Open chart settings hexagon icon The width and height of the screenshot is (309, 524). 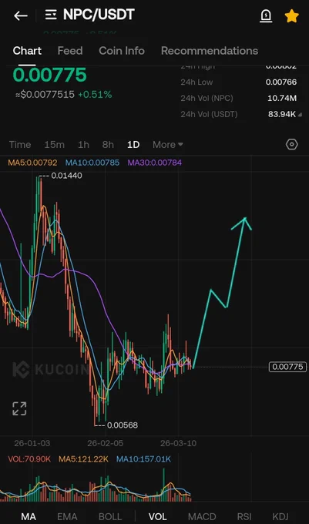[x=291, y=144]
